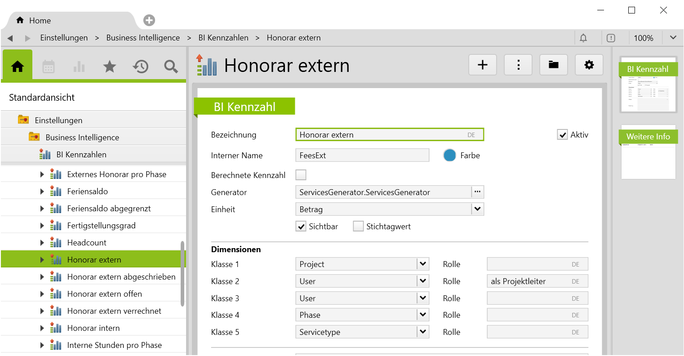Toggle the Stichtagwert checkbox
This screenshot has width=684, height=356.
(358, 227)
